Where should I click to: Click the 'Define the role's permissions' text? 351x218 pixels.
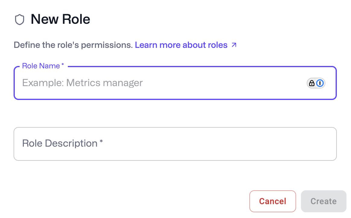coord(73,45)
